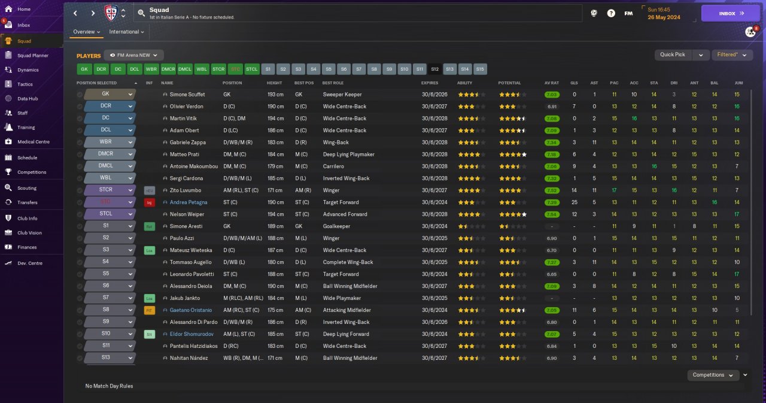Toggle selection circle for Simone Scuffet
This screenshot has height=403, width=766.
click(x=80, y=95)
